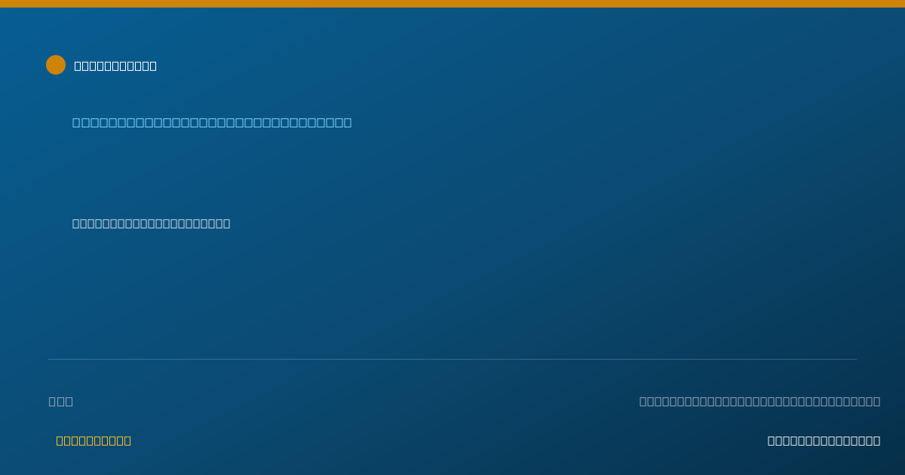Select the white title text beside the circle

coord(115,66)
